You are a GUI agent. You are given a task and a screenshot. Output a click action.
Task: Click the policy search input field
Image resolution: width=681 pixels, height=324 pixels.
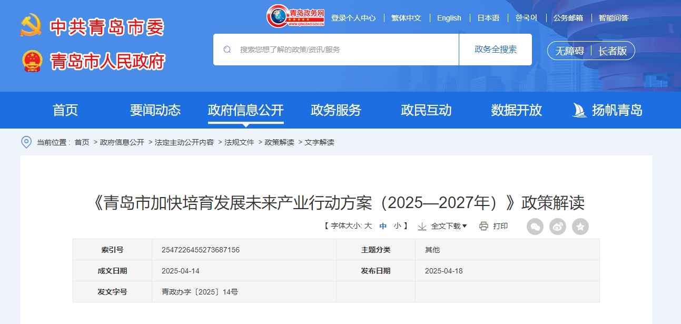pyautogui.click(x=342, y=50)
